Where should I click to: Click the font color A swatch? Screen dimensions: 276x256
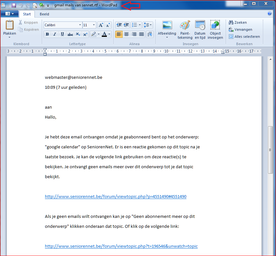[x=104, y=34]
